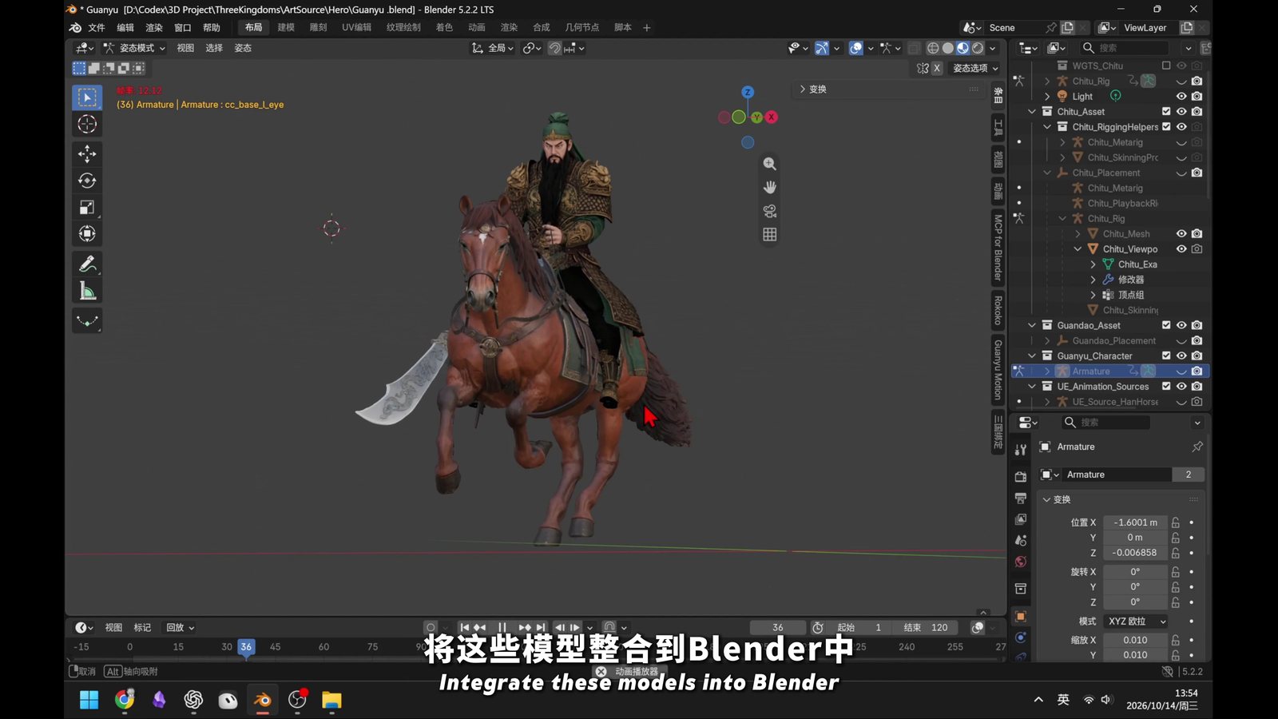Open File Explorer from the taskbar
The width and height of the screenshot is (1278, 719).
click(x=331, y=701)
